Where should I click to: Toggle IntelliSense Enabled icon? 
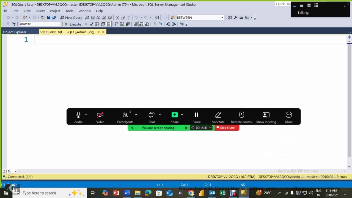coord(109,24)
